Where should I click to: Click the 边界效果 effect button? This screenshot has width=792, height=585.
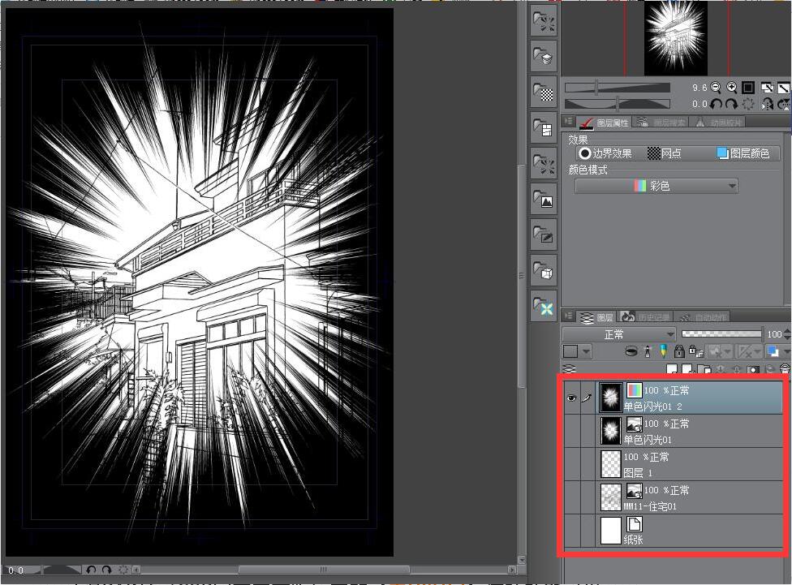[x=605, y=153]
